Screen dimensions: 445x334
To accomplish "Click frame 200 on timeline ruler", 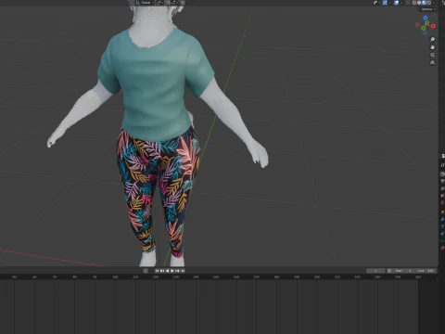I will 317,276.
